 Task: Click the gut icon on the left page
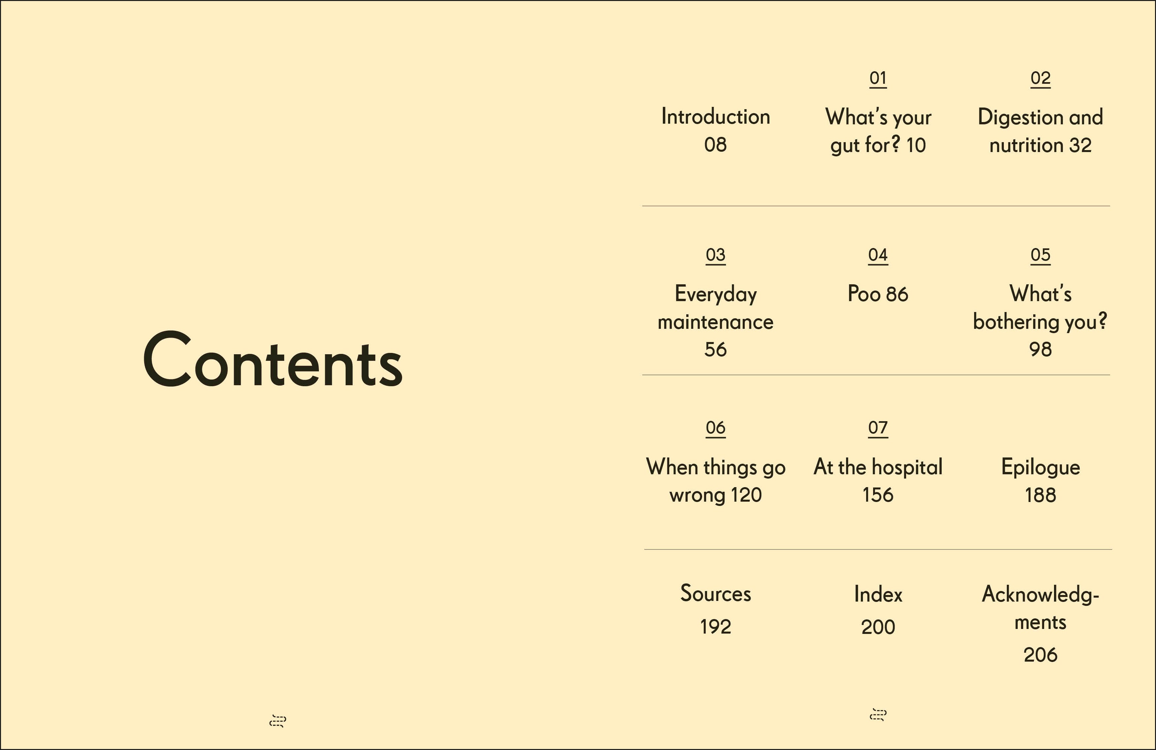pyautogui.click(x=277, y=721)
